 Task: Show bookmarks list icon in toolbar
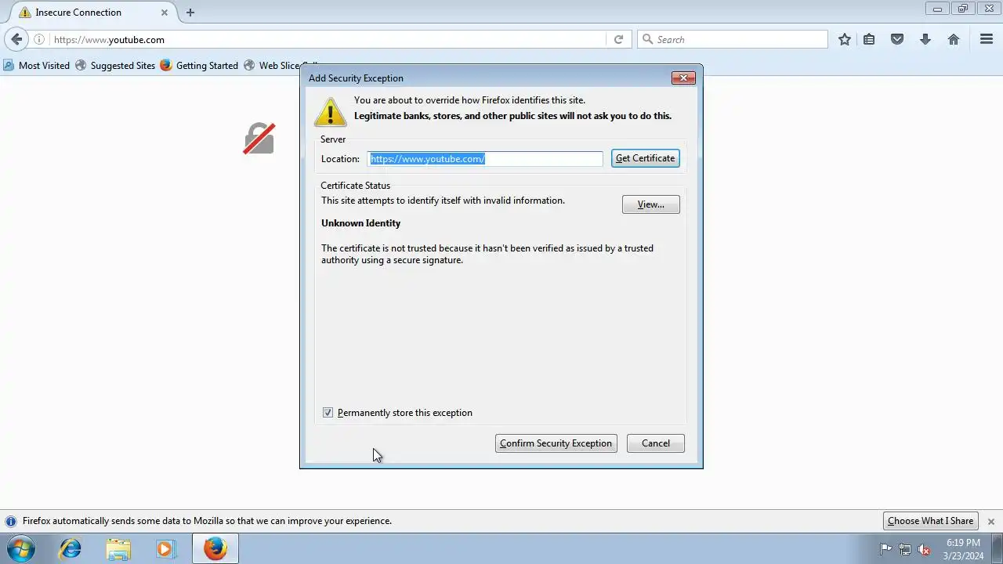tap(869, 39)
